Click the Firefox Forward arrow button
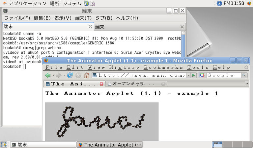The width and height of the screenshot is (253, 148). click(59, 75)
